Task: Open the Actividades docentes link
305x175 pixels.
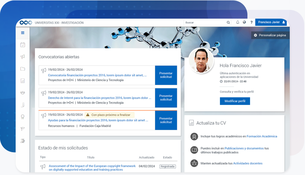Action: (x=247, y=163)
